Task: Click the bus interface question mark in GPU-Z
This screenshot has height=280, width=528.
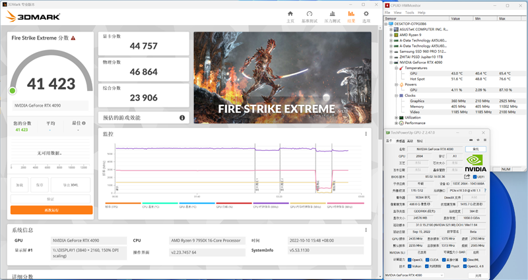Action: (x=485, y=190)
